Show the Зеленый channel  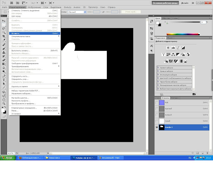[157, 115]
